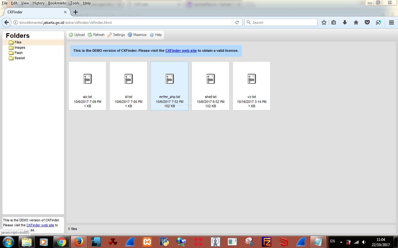The image size is (398, 248).
Task: Open Snipping Tool from the taskbar
Action: [249, 242]
